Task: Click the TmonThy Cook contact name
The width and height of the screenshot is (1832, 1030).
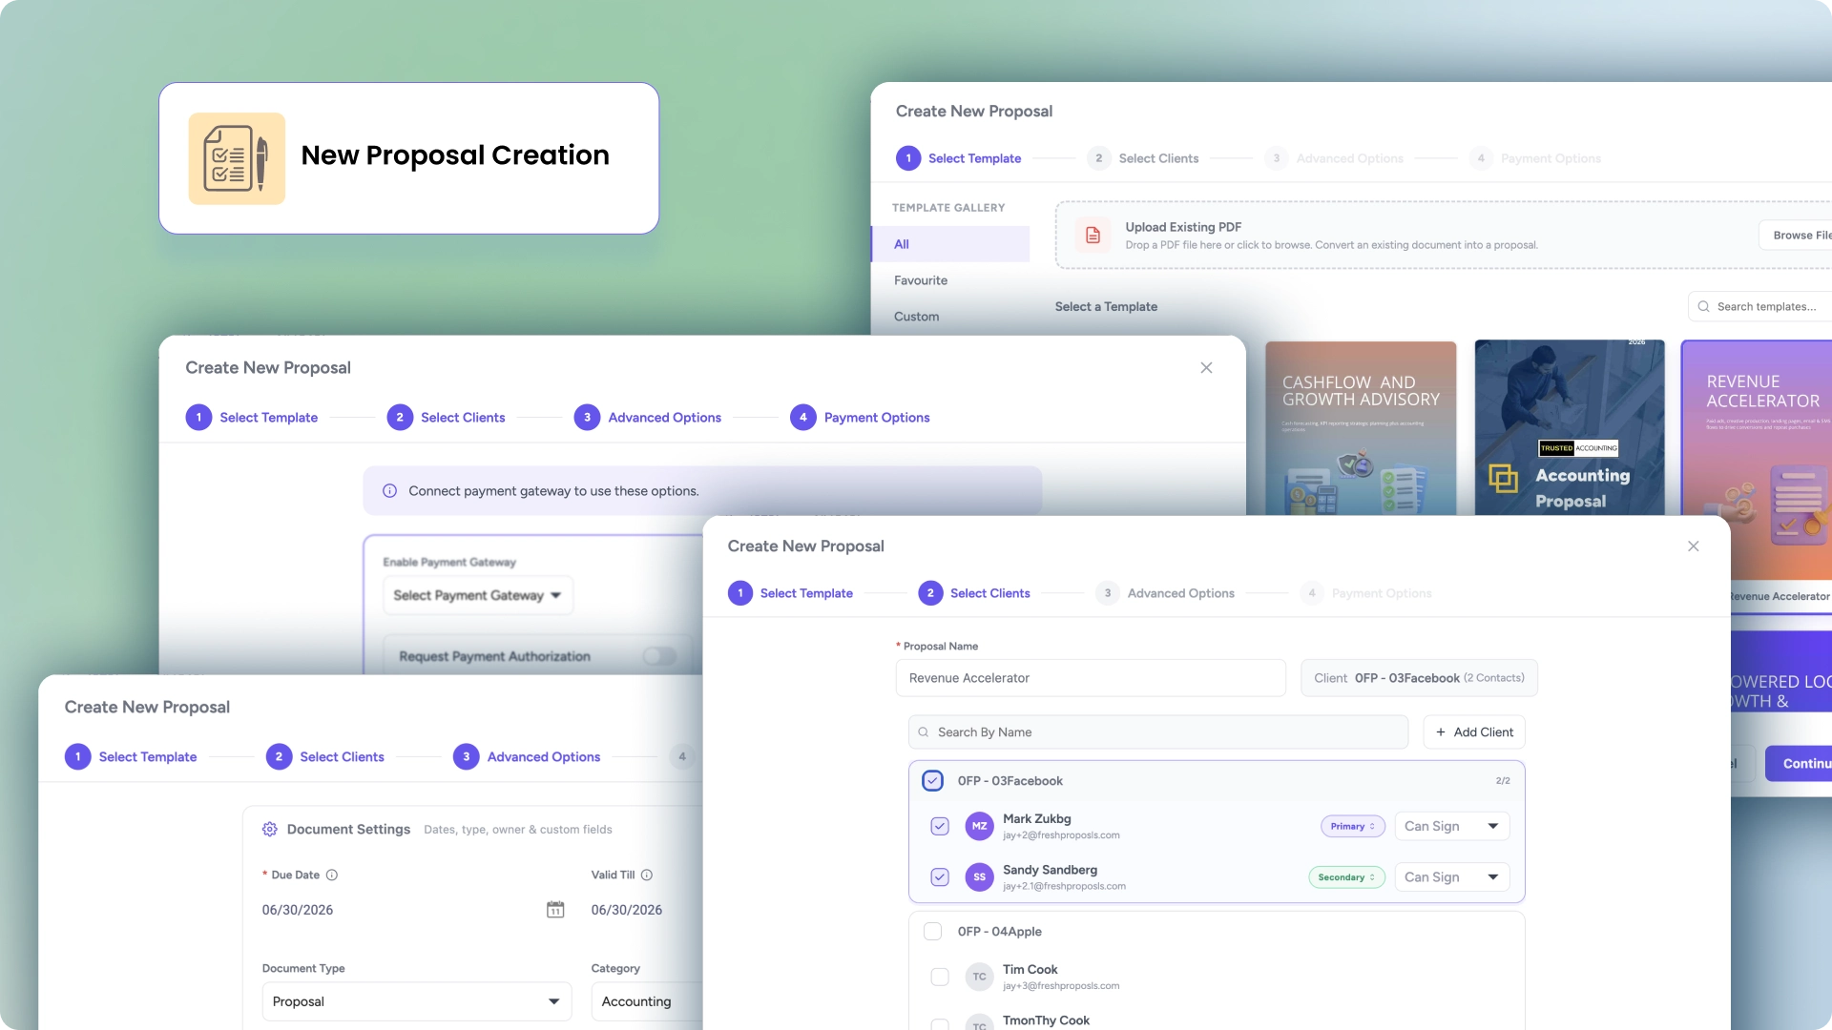Action: (x=1046, y=1020)
